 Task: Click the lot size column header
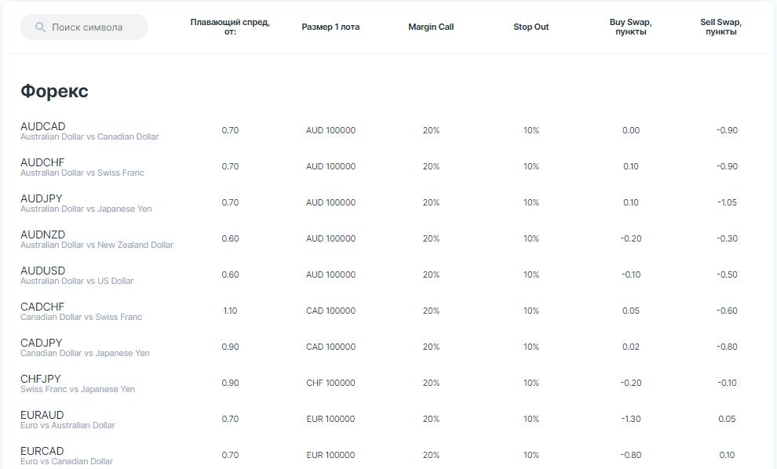click(330, 27)
